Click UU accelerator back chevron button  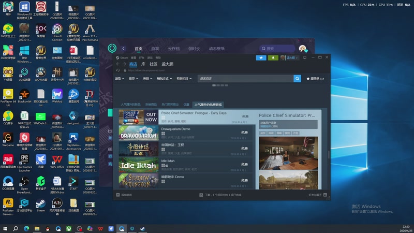(123, 49)
